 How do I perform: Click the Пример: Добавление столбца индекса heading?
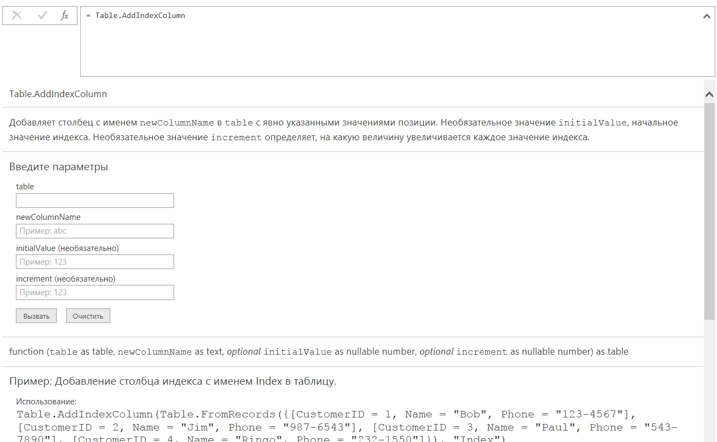coord(173,381)
